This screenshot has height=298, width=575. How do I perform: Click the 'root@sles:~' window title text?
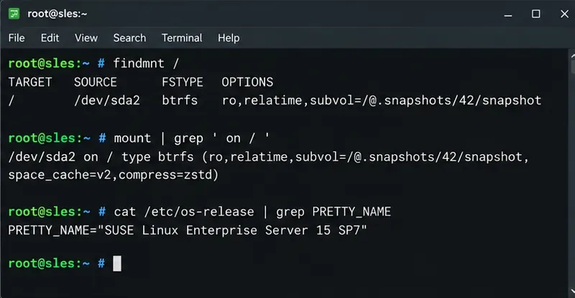click(57, 14)
